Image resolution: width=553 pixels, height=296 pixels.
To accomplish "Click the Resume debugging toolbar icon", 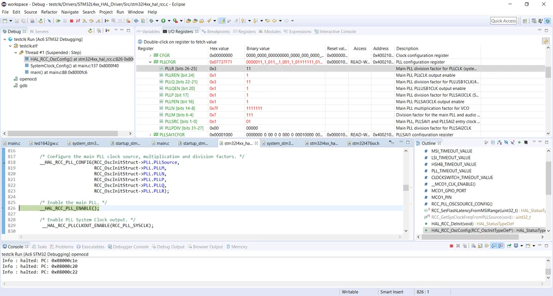I will pos(58,21).
